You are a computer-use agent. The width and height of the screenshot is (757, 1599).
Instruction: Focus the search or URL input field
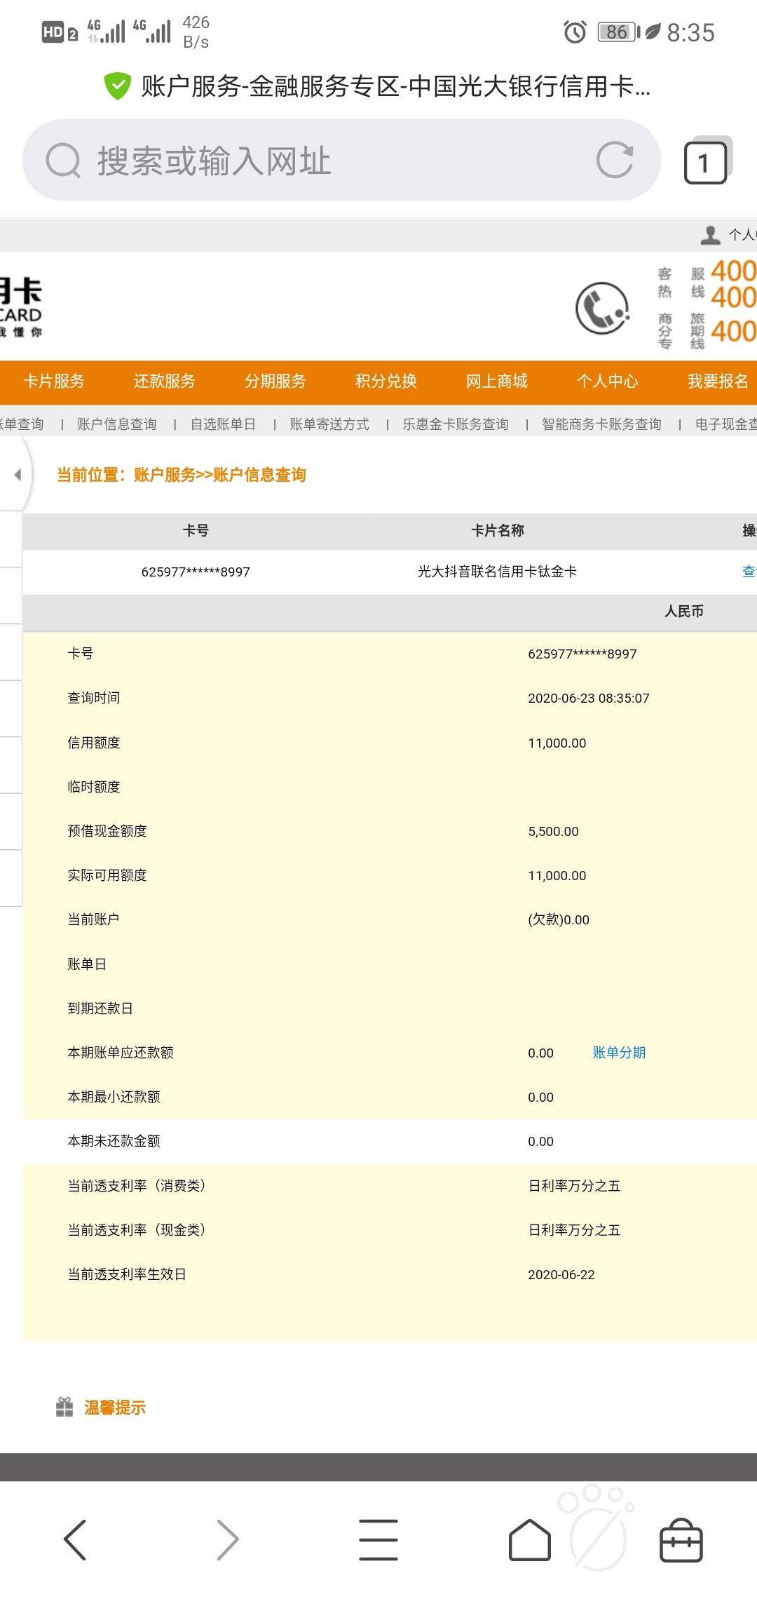[x=341, y=161]
